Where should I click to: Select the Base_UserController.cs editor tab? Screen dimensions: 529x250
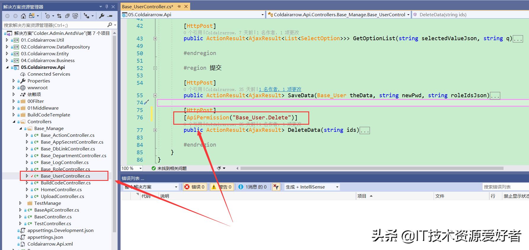[x=148, y=7]
